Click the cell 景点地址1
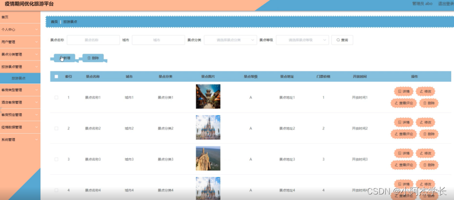 pyautogui.click(x=287, y=97)
